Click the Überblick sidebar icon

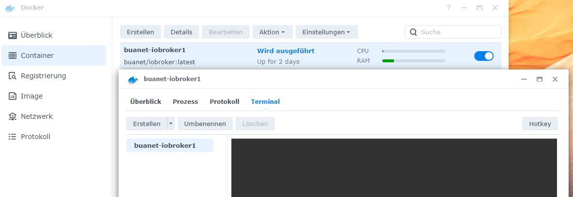coord(13,35)
